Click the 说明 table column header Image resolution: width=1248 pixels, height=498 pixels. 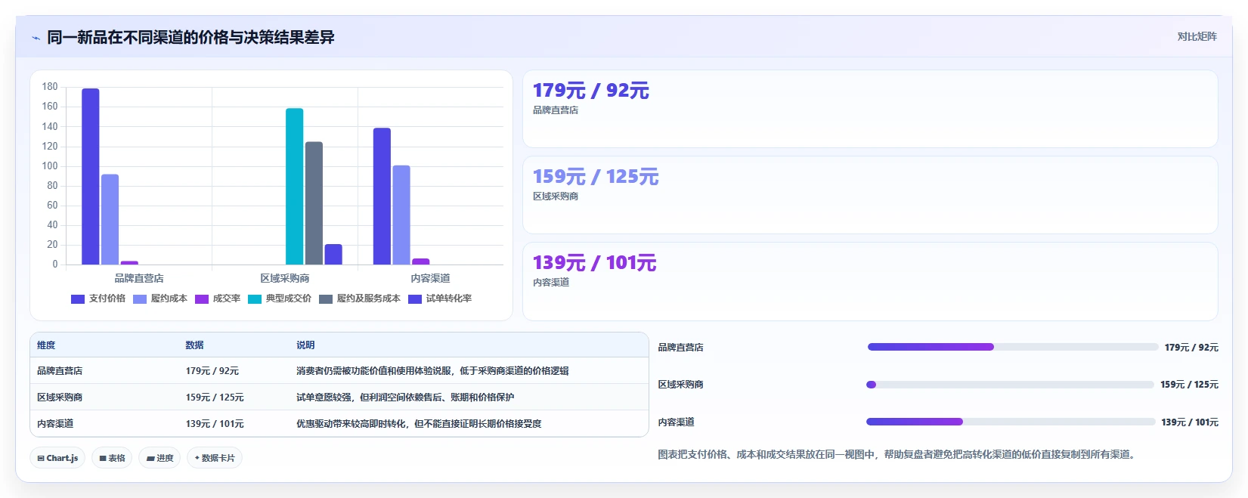click(x=305, y=345)
